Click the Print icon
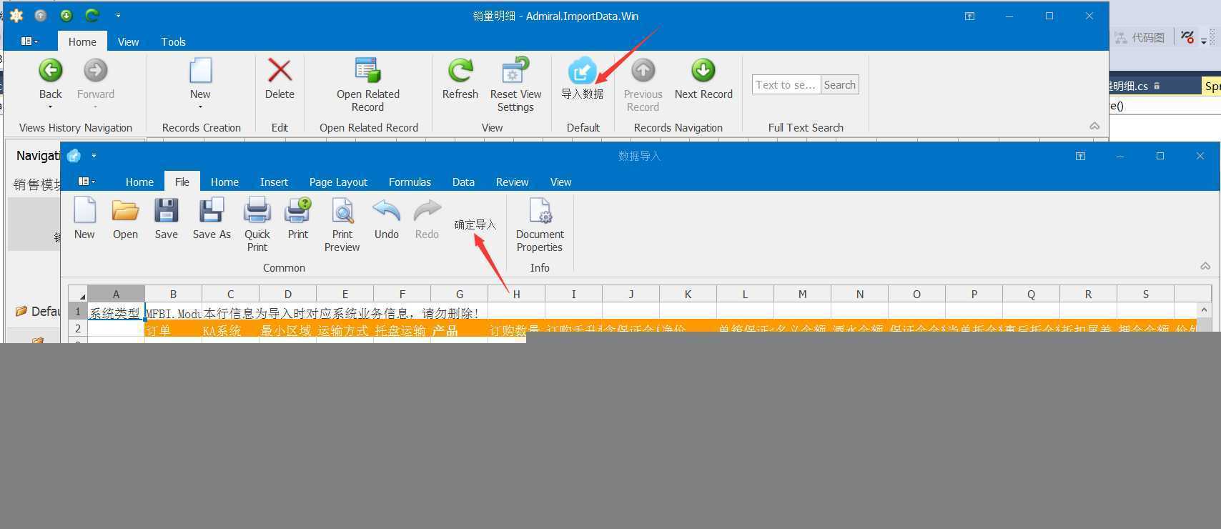This screenshot has width=1221, height=529. (297, 210)
